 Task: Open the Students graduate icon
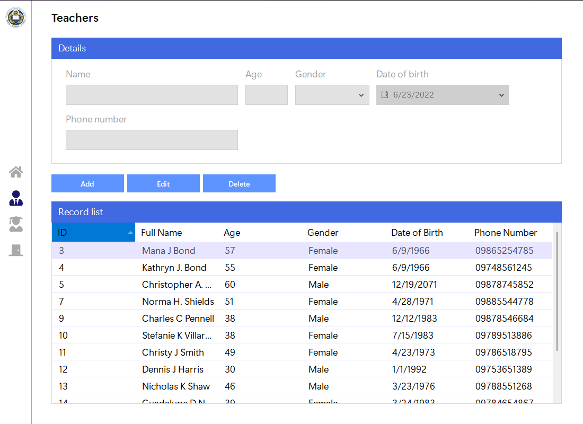click(16, 224)
